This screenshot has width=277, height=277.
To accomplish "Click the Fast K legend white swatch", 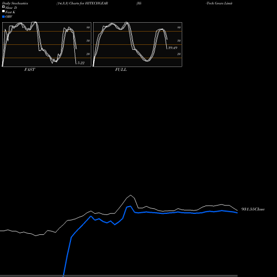I will point(3,11).
